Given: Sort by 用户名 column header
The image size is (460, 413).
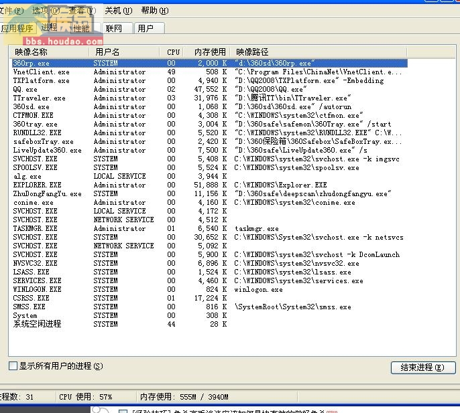Looking at the screenshot, I should pyautogui.click(x=124, y=52).
